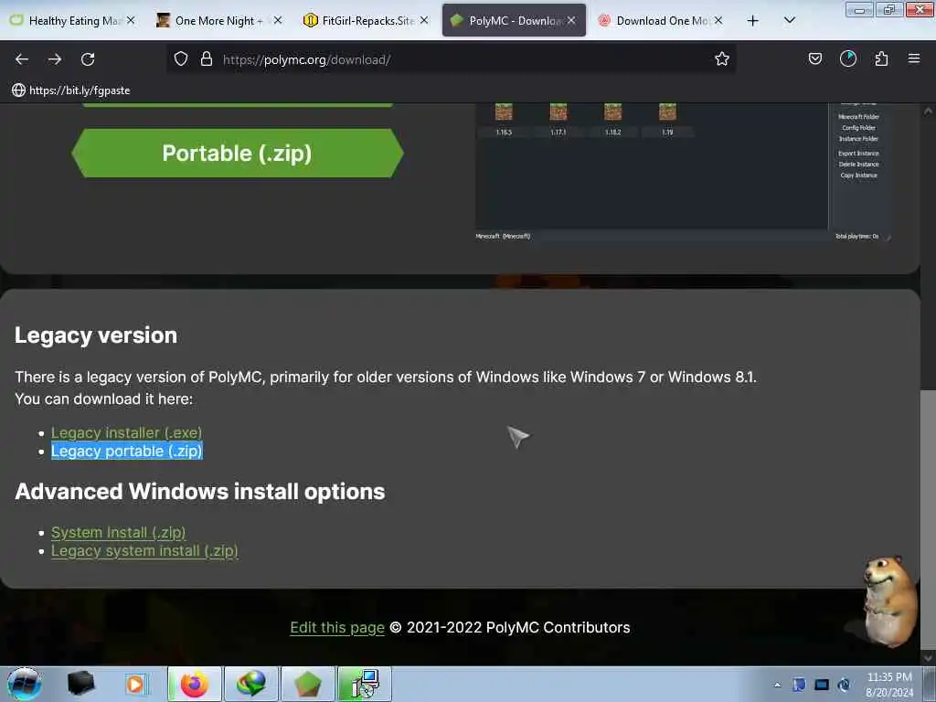
Task: Open the bit.ly/fgpaste bookmark
Action: point(71,90)
